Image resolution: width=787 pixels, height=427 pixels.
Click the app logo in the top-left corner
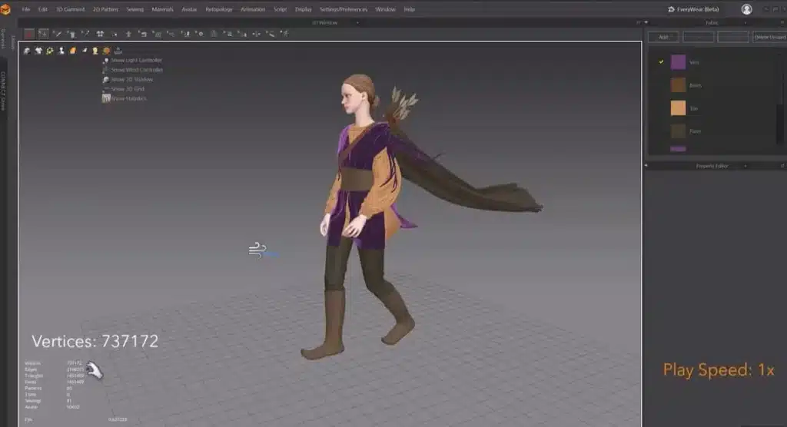coord(5,9)
